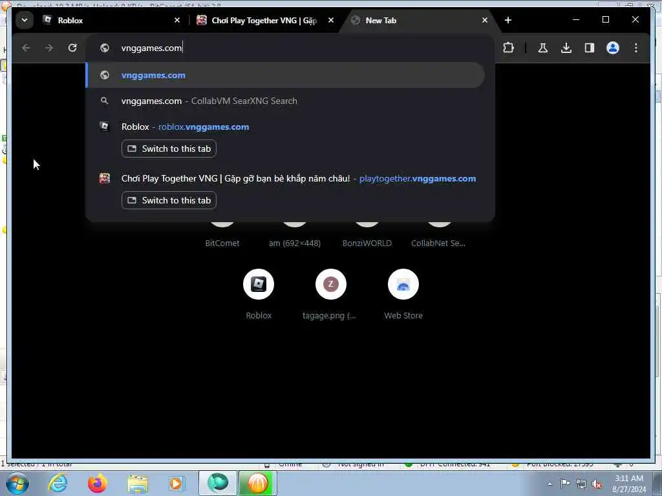Open the tab search dropdown arrow
The height and width of the screenshot is (496, 662).
[x=25, y=20]
